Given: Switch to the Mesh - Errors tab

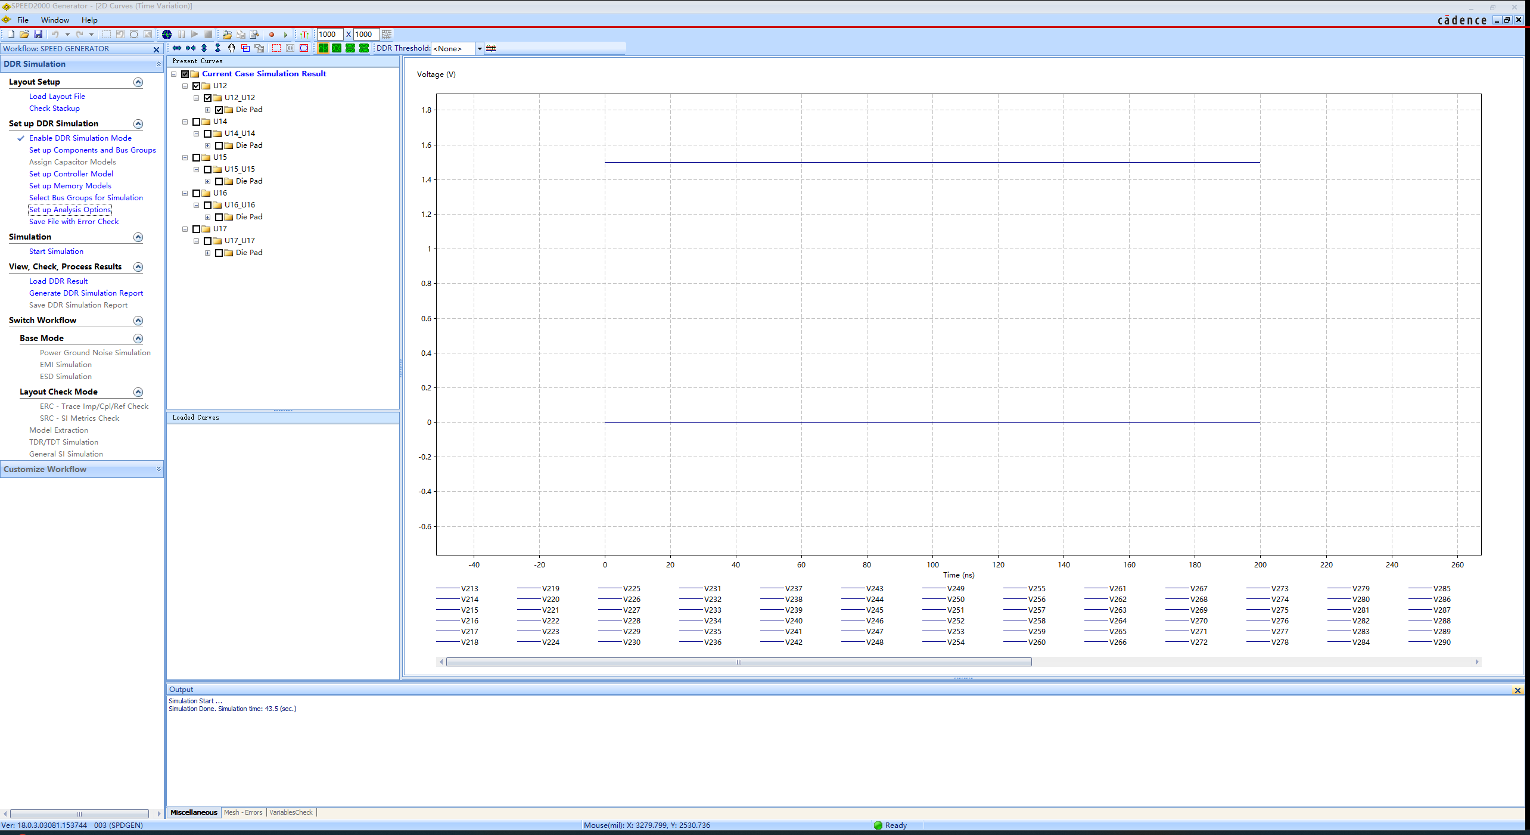Looking at the screenshot, I should [243, 812].
